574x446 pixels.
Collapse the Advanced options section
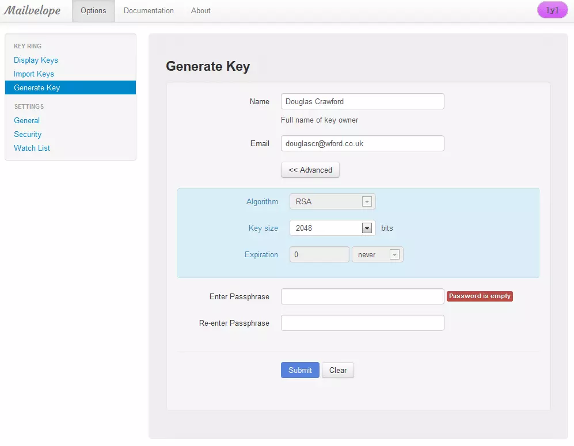coord(310,170)
